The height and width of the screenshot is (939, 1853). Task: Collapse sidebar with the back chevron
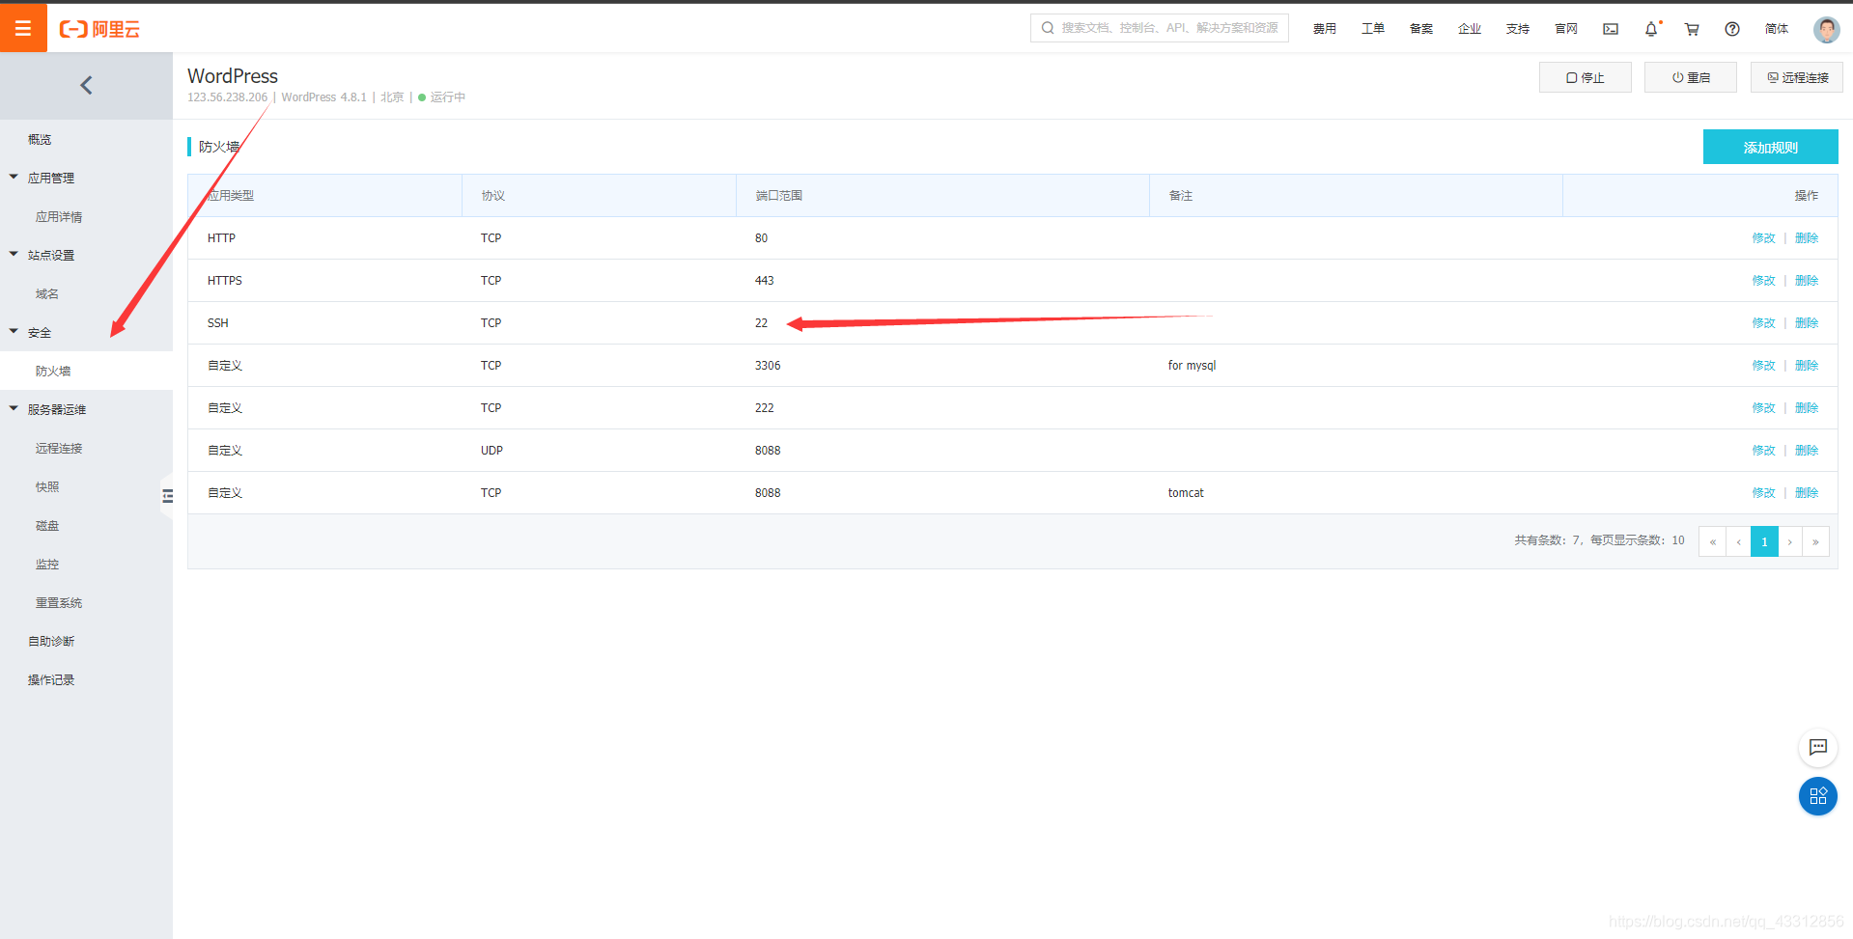86,85
